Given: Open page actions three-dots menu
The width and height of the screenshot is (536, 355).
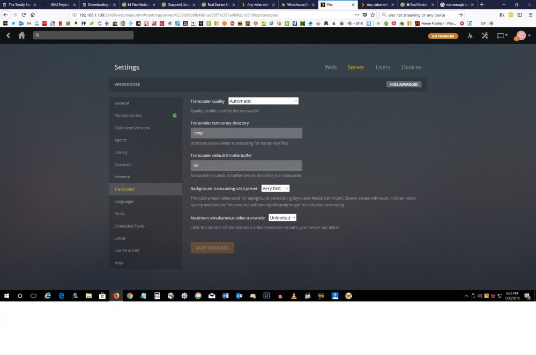Looking at the screenshot, I should (356, 14).
